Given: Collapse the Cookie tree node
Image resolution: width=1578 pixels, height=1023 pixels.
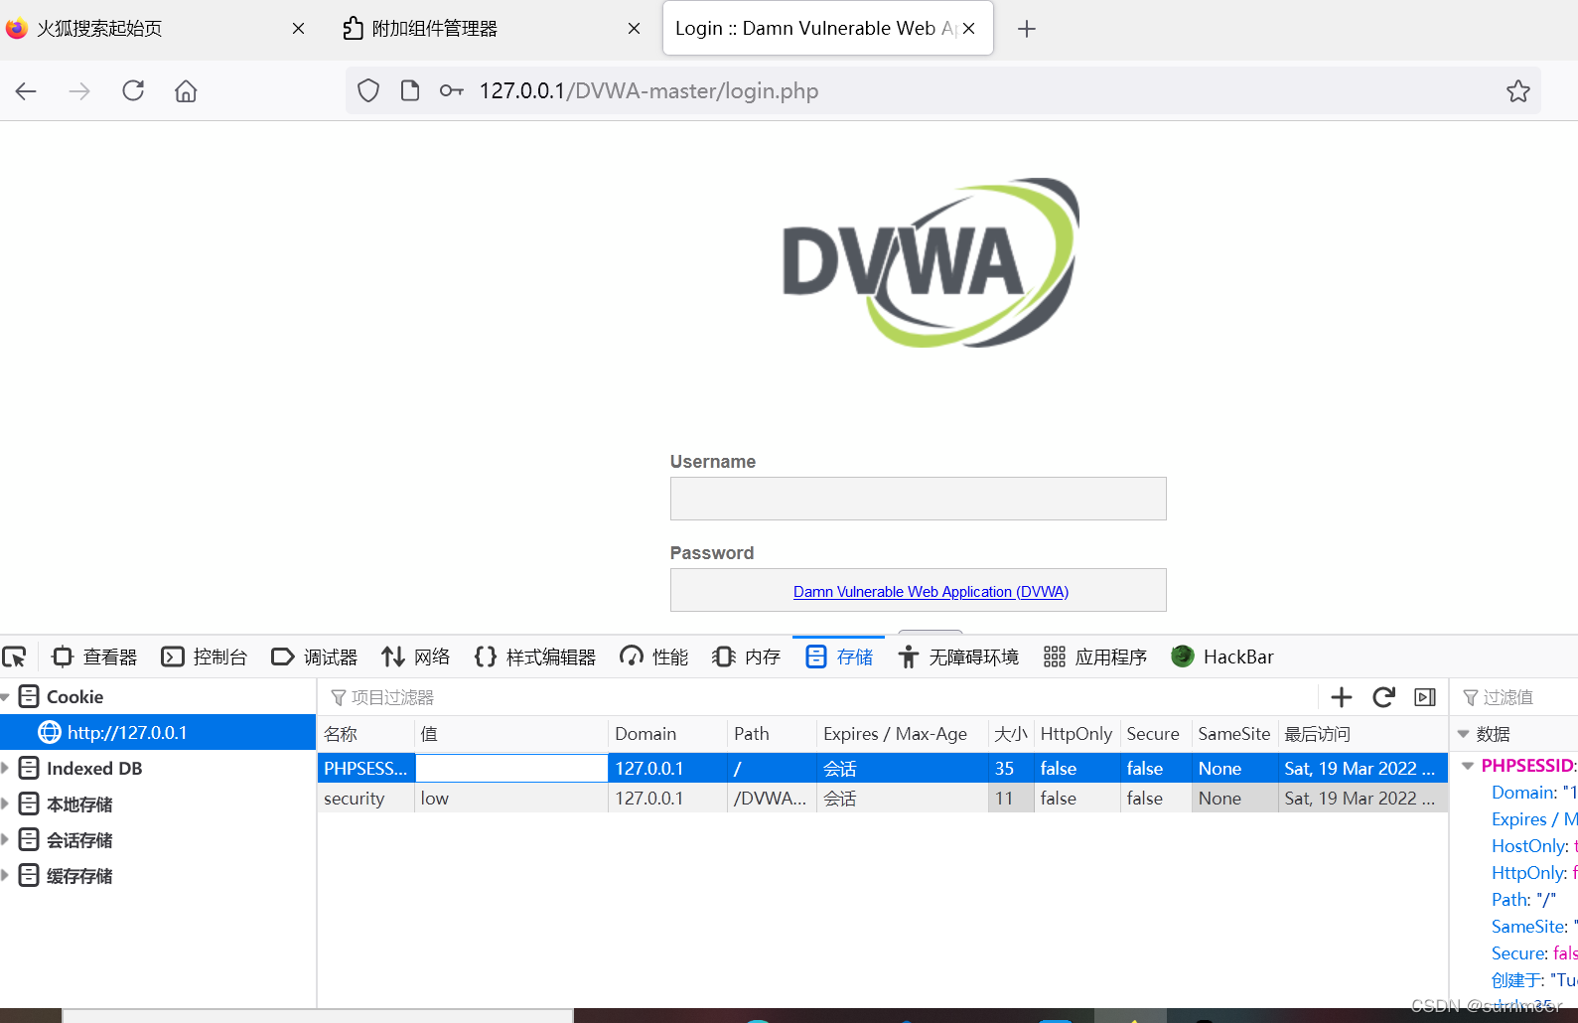Looking at the screenshot, I should pos(5,697).
